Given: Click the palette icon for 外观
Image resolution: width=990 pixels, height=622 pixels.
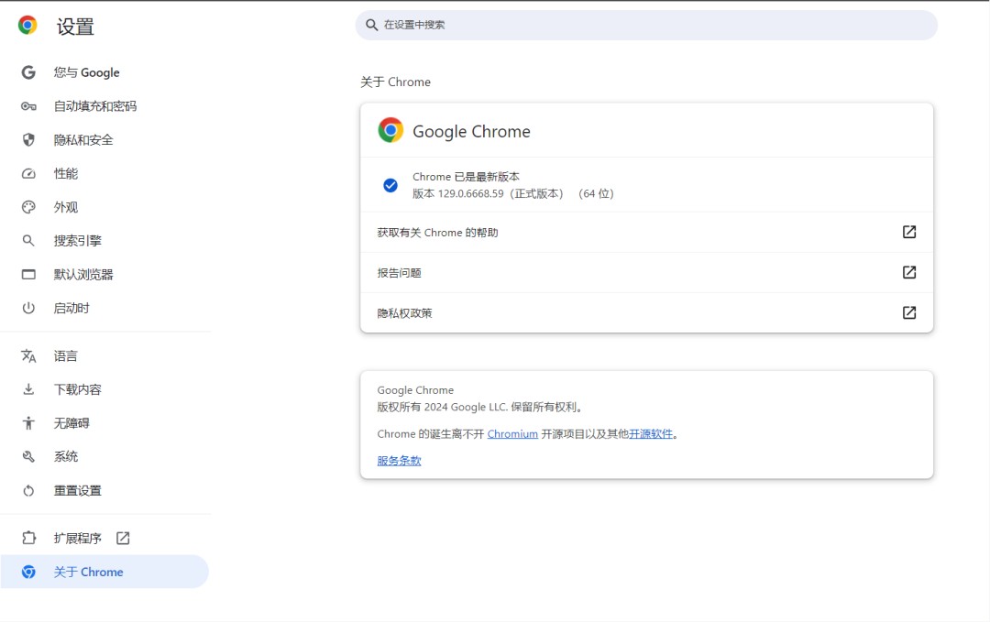Looking at the screenshot, I should pyautogui.click(x=28, y=207).
